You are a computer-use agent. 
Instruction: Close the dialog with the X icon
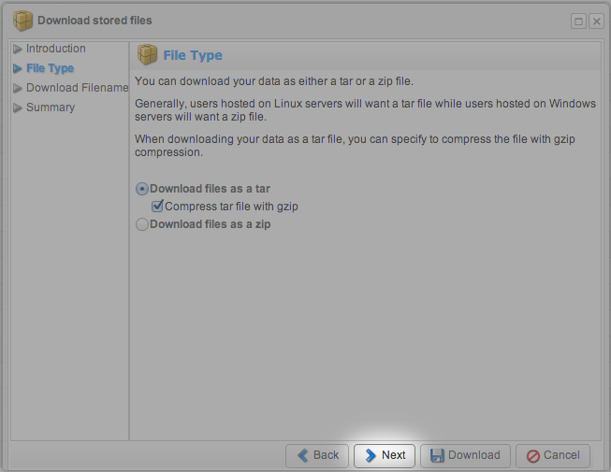click(595, 21)
